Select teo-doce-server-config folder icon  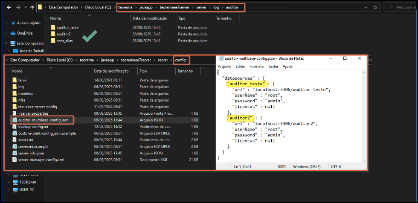[15, 107]
